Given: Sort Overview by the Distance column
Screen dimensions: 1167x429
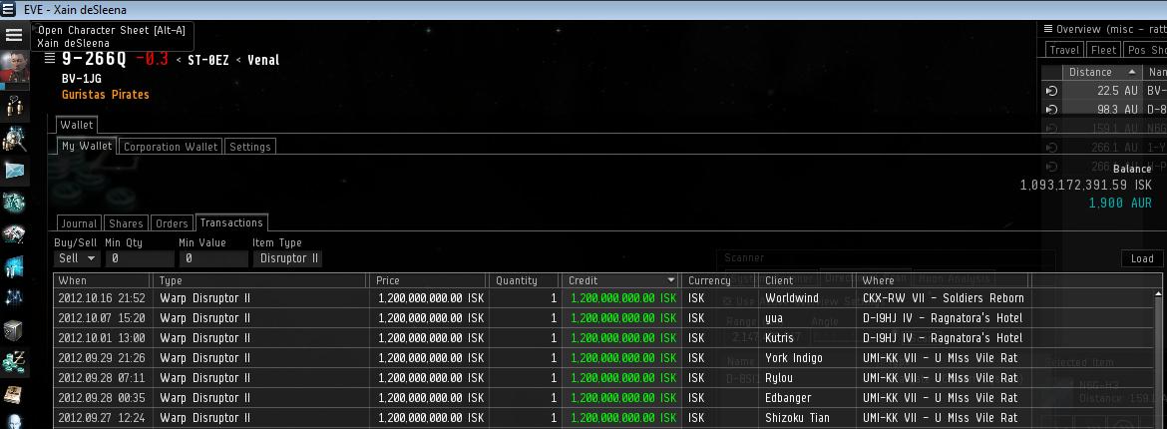Looking at the screenshot, I should (1101, 72).
